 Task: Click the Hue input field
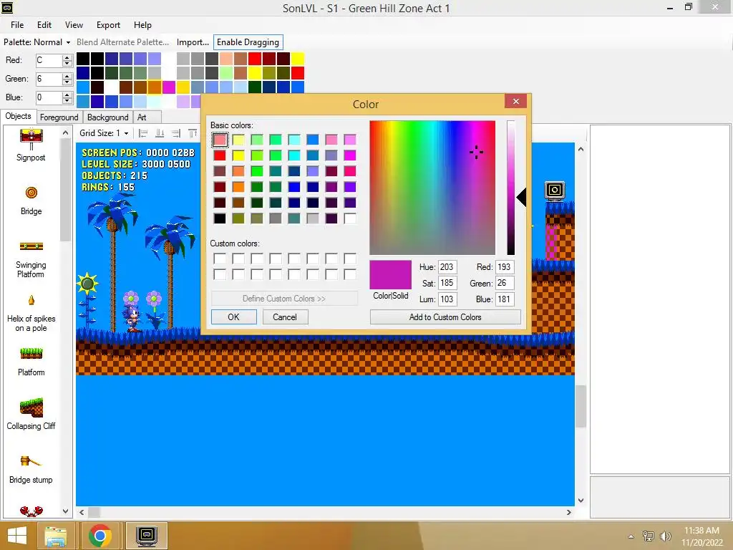[x=447, y=267]
